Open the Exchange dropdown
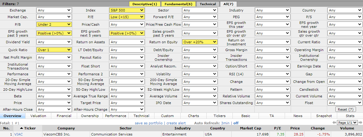 click(54, 10)
